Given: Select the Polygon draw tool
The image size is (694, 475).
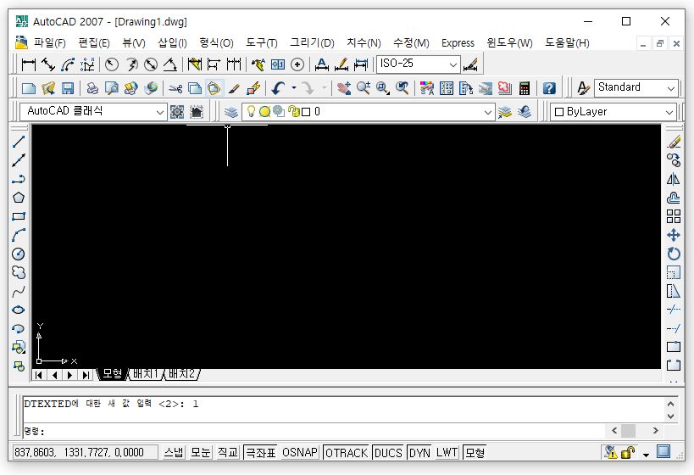Looking at the screenshot, I should click(x=19, y=198).
